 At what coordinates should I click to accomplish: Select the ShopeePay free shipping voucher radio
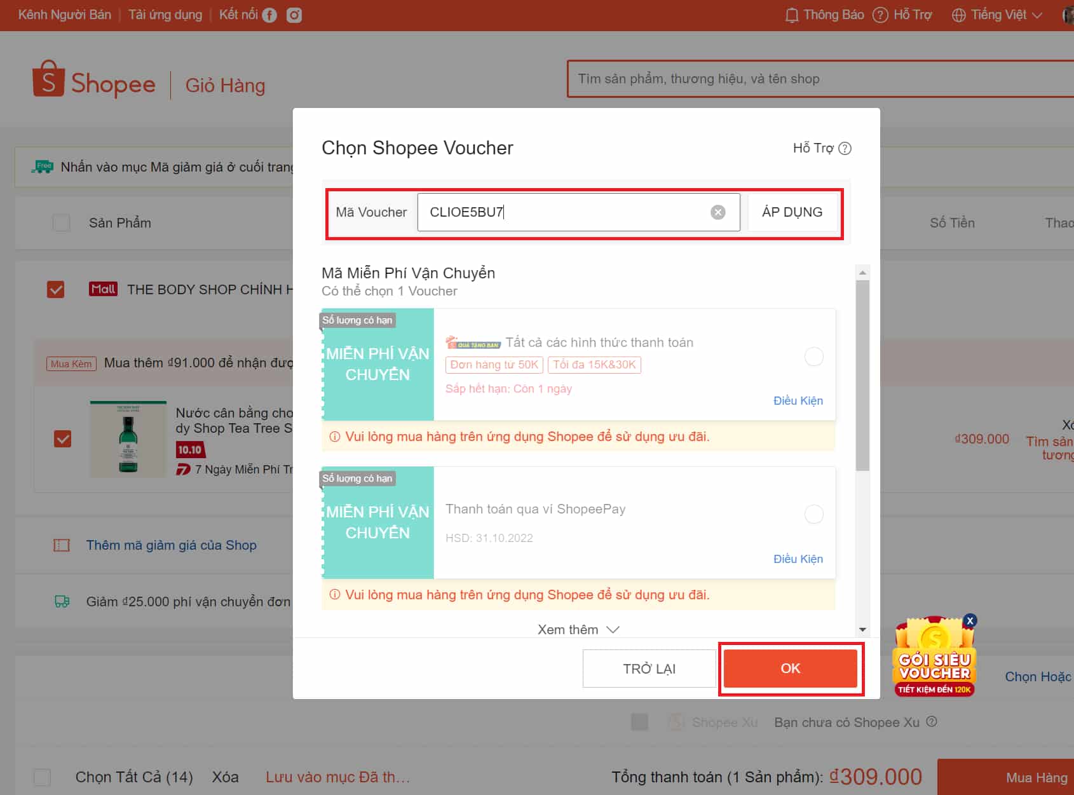(813, 514)
